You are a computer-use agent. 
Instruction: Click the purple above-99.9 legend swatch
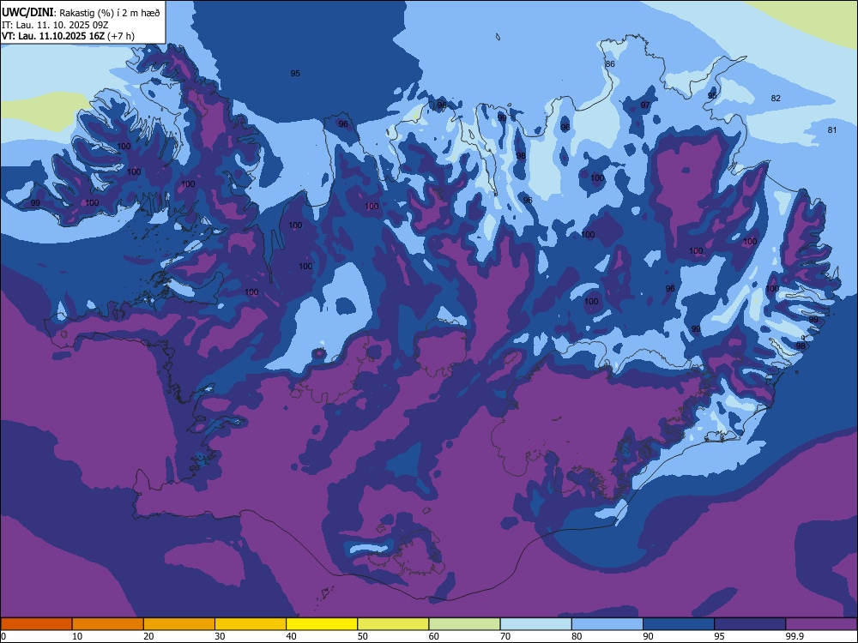coord(821,624)
